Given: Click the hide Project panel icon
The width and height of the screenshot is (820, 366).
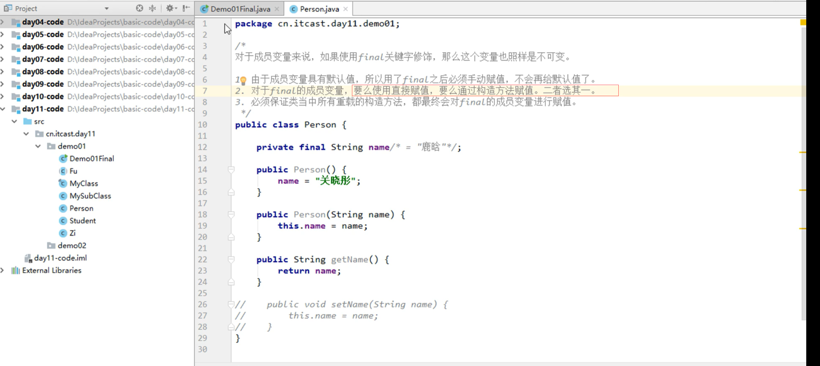Looking at the screenshot, I should [186, 8].
